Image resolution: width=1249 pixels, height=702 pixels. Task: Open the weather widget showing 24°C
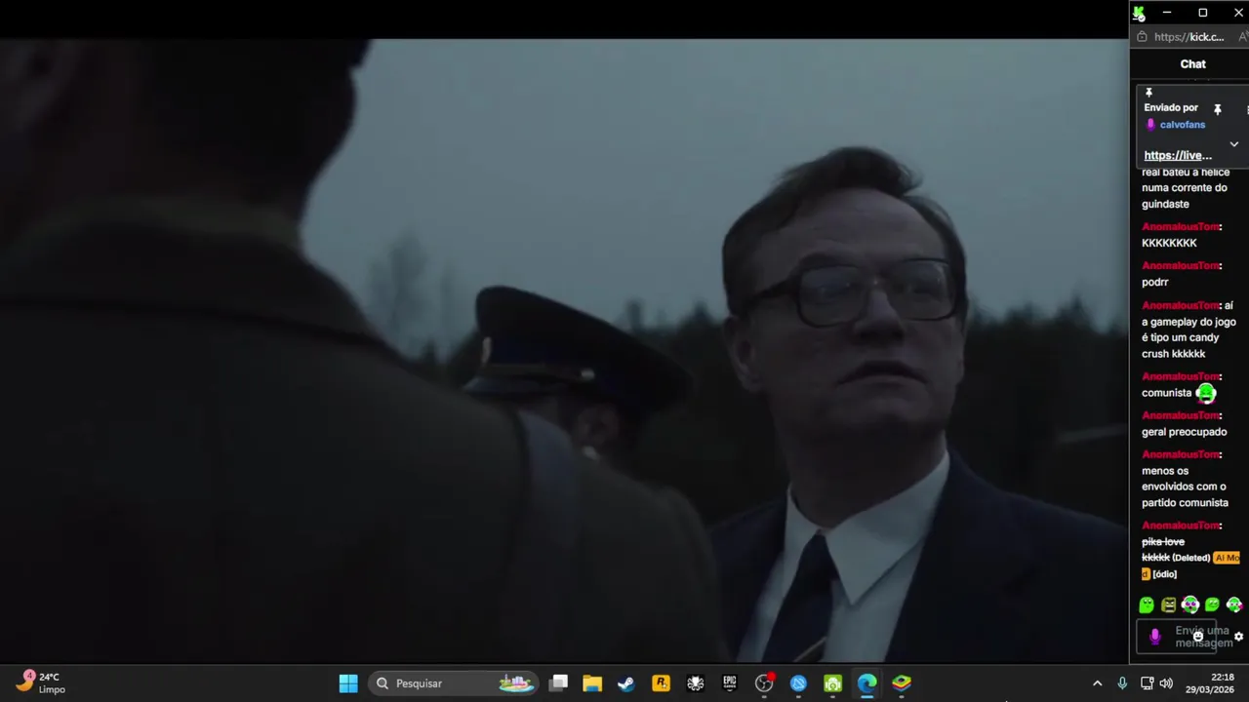(x=41, y=682)
